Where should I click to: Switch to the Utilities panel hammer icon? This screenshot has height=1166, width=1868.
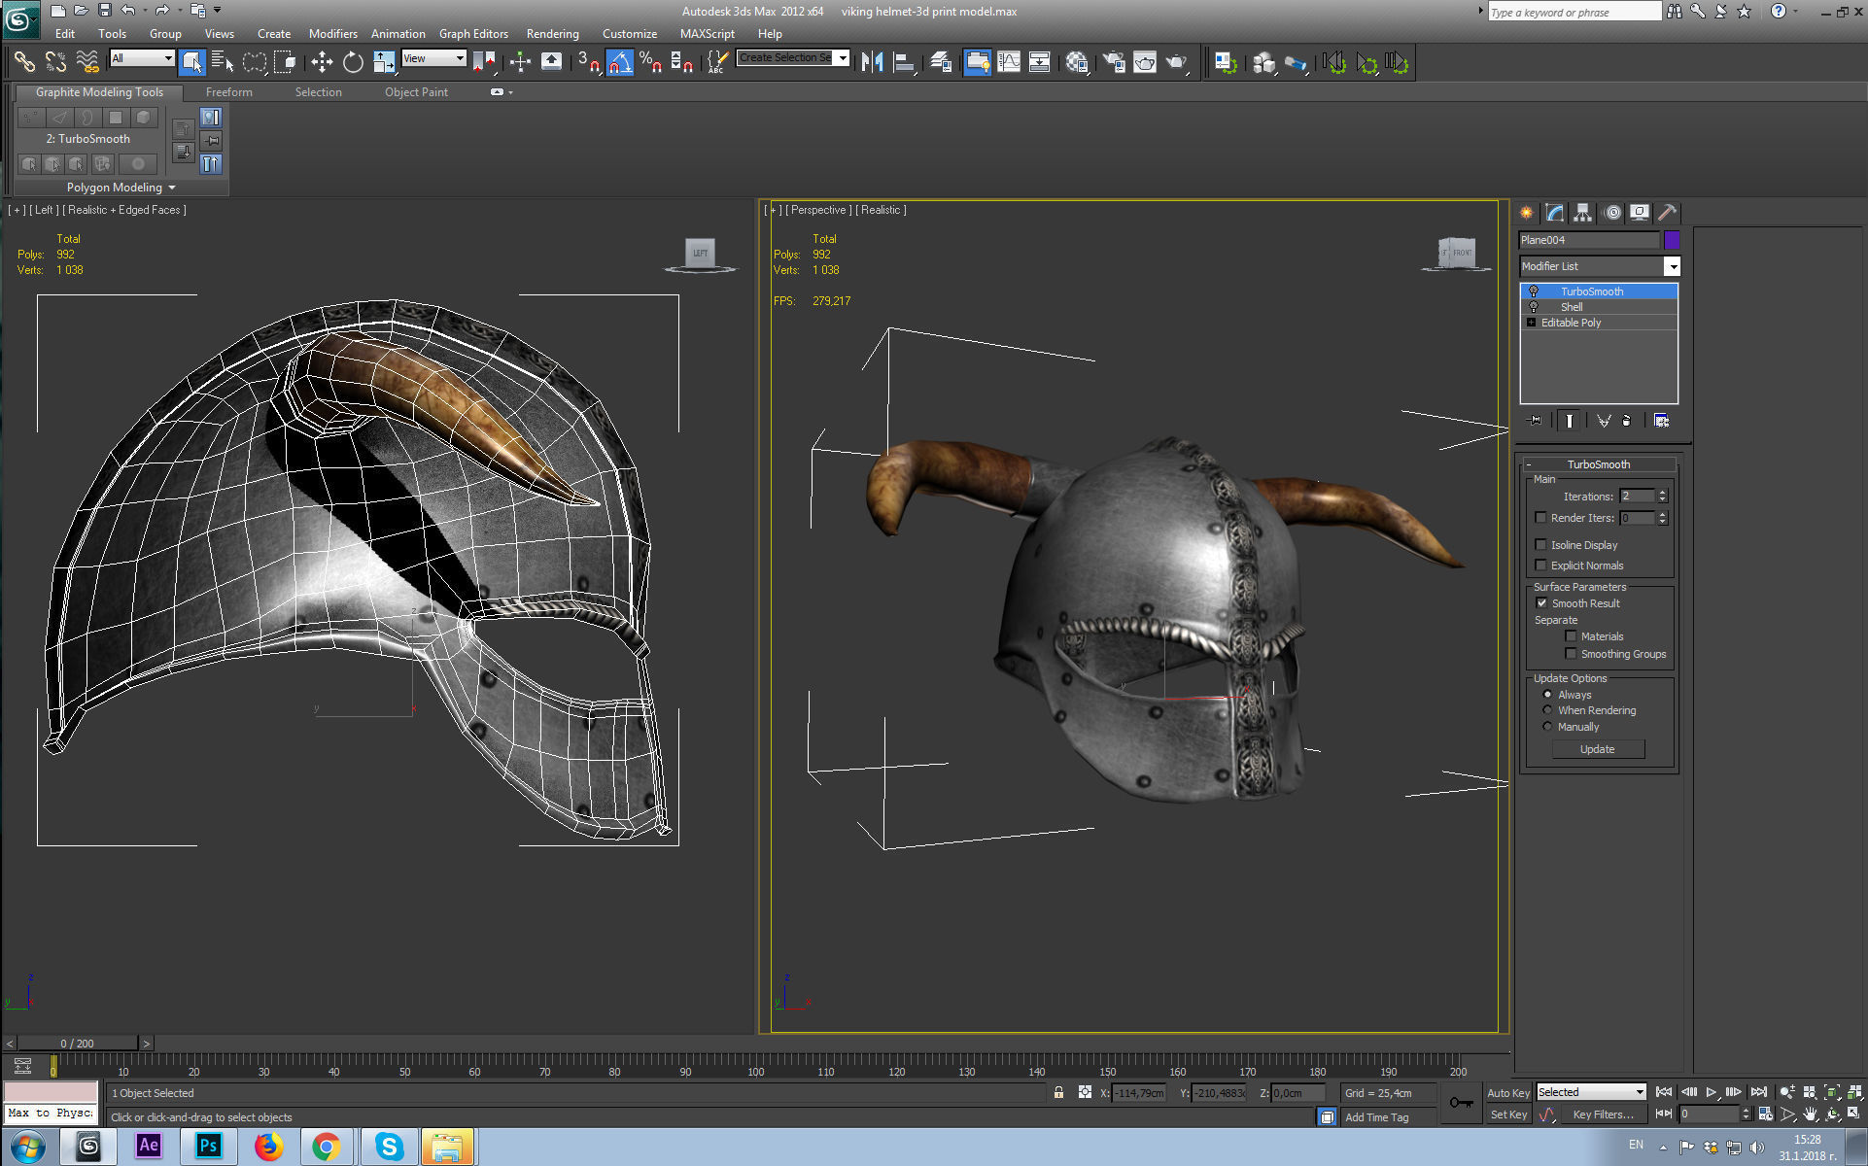tap(1668, 213)
